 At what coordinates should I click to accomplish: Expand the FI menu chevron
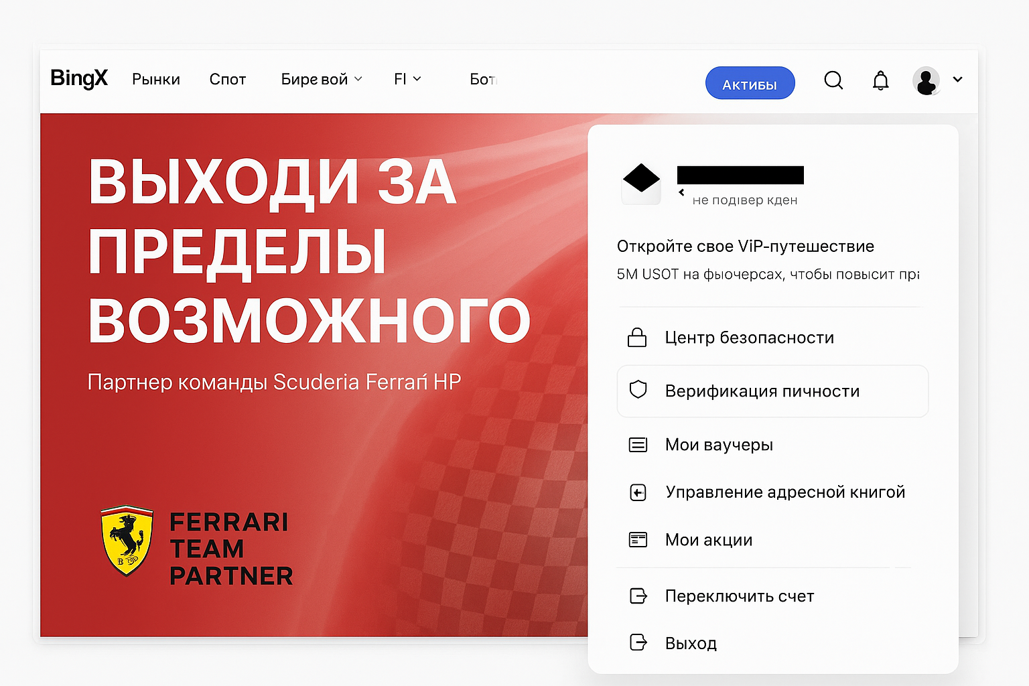click(417, 79)
